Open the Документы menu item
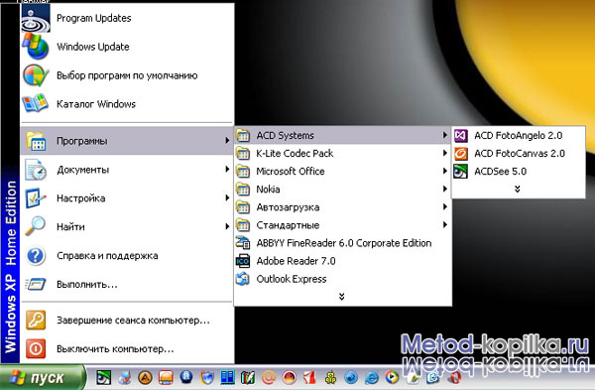595x390 pixels. (x=127, y=170)
